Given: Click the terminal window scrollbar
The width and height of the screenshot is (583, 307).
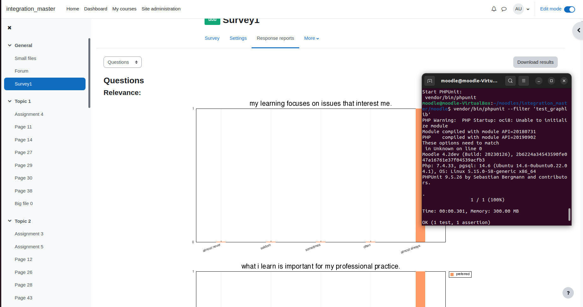Looking at the screenshot, I should click(x=569, y=215).
